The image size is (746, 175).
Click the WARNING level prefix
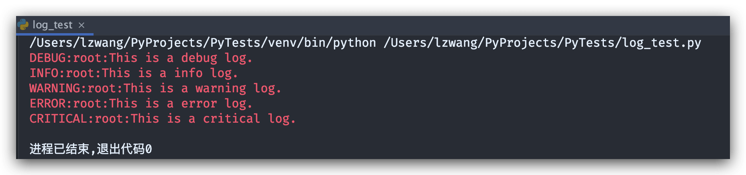55,88
